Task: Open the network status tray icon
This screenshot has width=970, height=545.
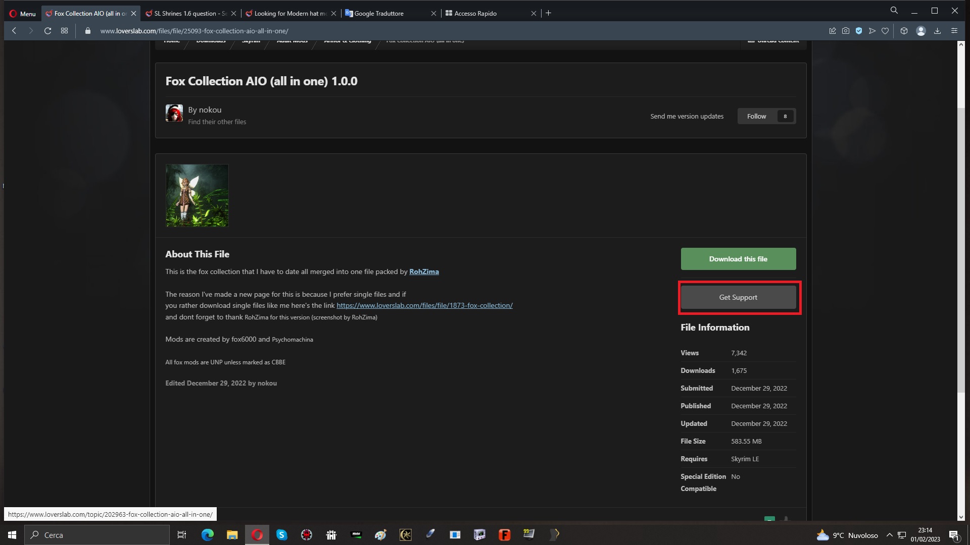Action: click(x=902, y=535)
